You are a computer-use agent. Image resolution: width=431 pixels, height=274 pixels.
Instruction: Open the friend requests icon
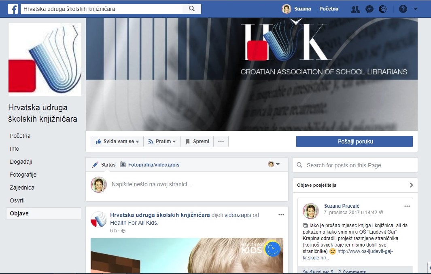[355, 9]
